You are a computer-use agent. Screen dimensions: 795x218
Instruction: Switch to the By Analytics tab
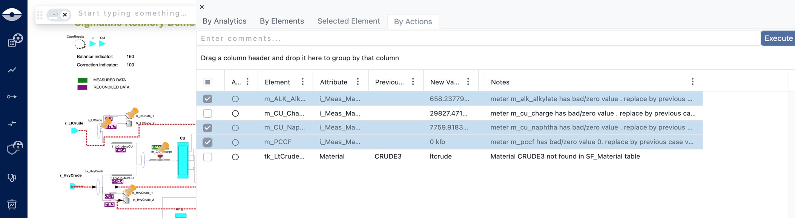coord(224,21)
